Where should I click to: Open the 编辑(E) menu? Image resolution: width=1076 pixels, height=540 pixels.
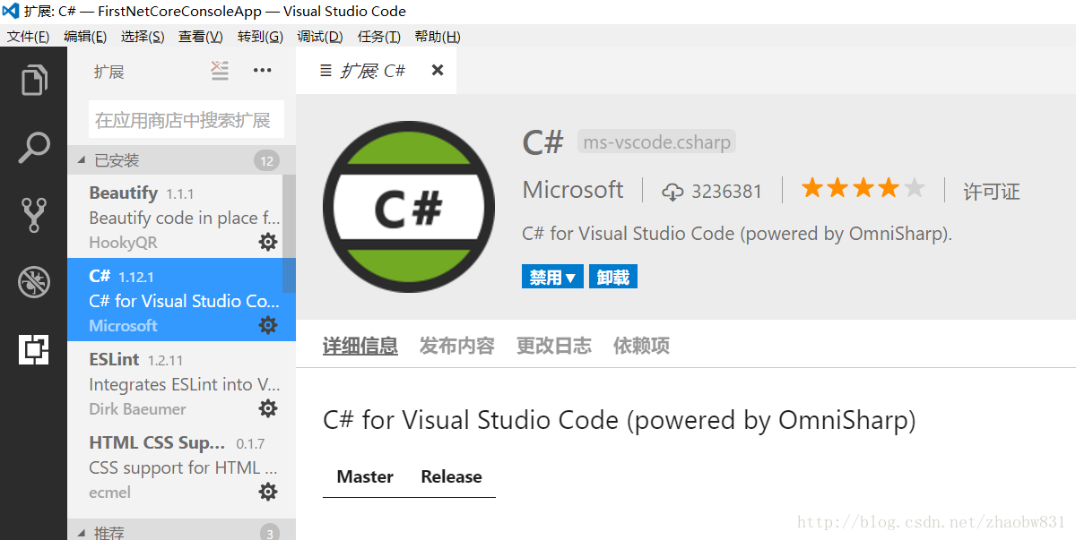tap(85, 37)
